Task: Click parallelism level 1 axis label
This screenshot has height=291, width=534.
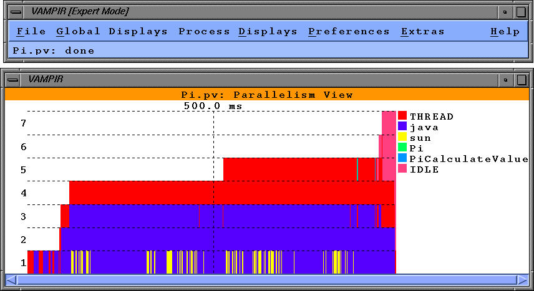Action: click(x=23, y=263)
